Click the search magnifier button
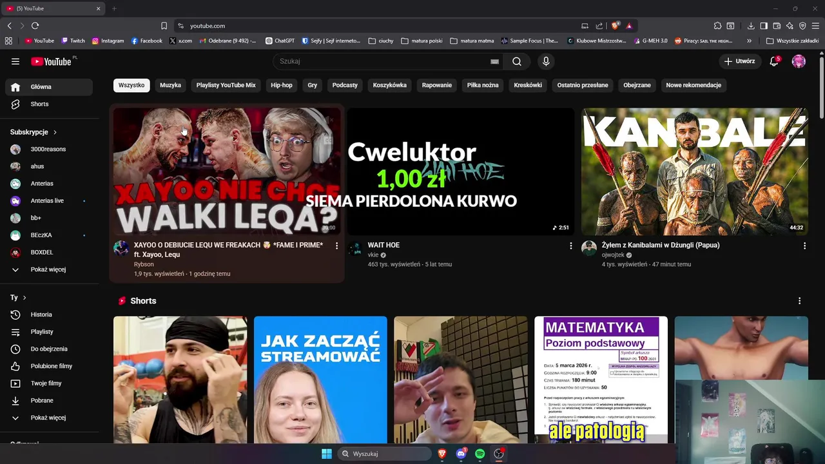 click(517, 61)
